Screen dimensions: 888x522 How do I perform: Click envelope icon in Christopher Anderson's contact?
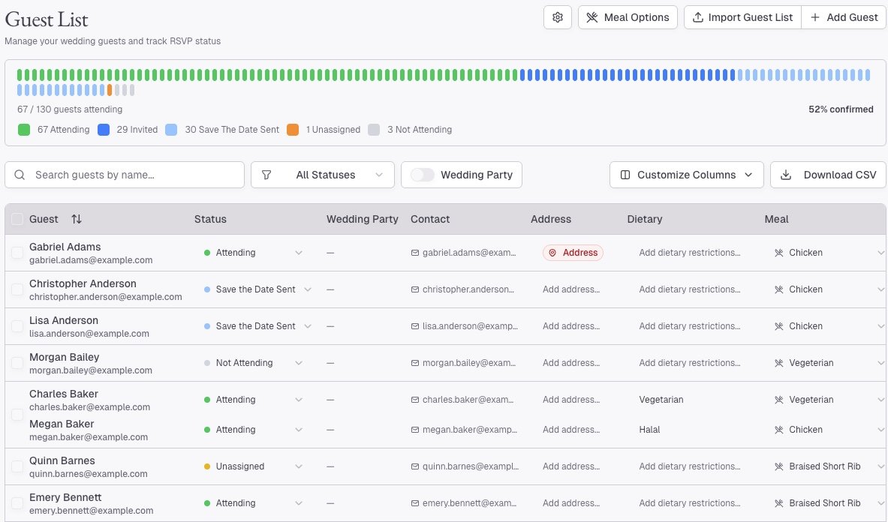point(415,289)
